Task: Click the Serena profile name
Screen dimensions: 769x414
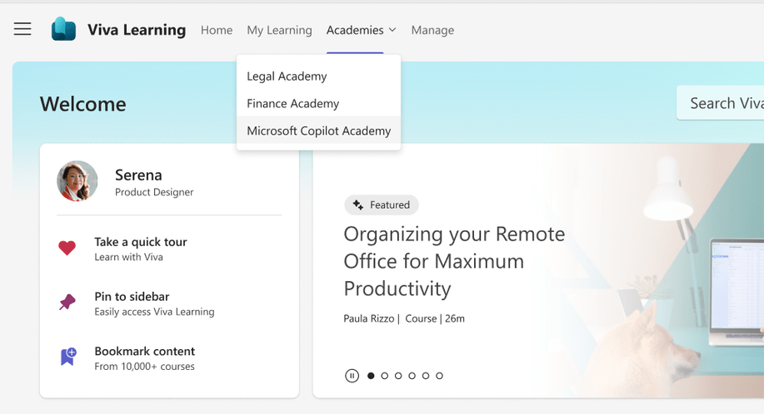Action: click(138, 175)
